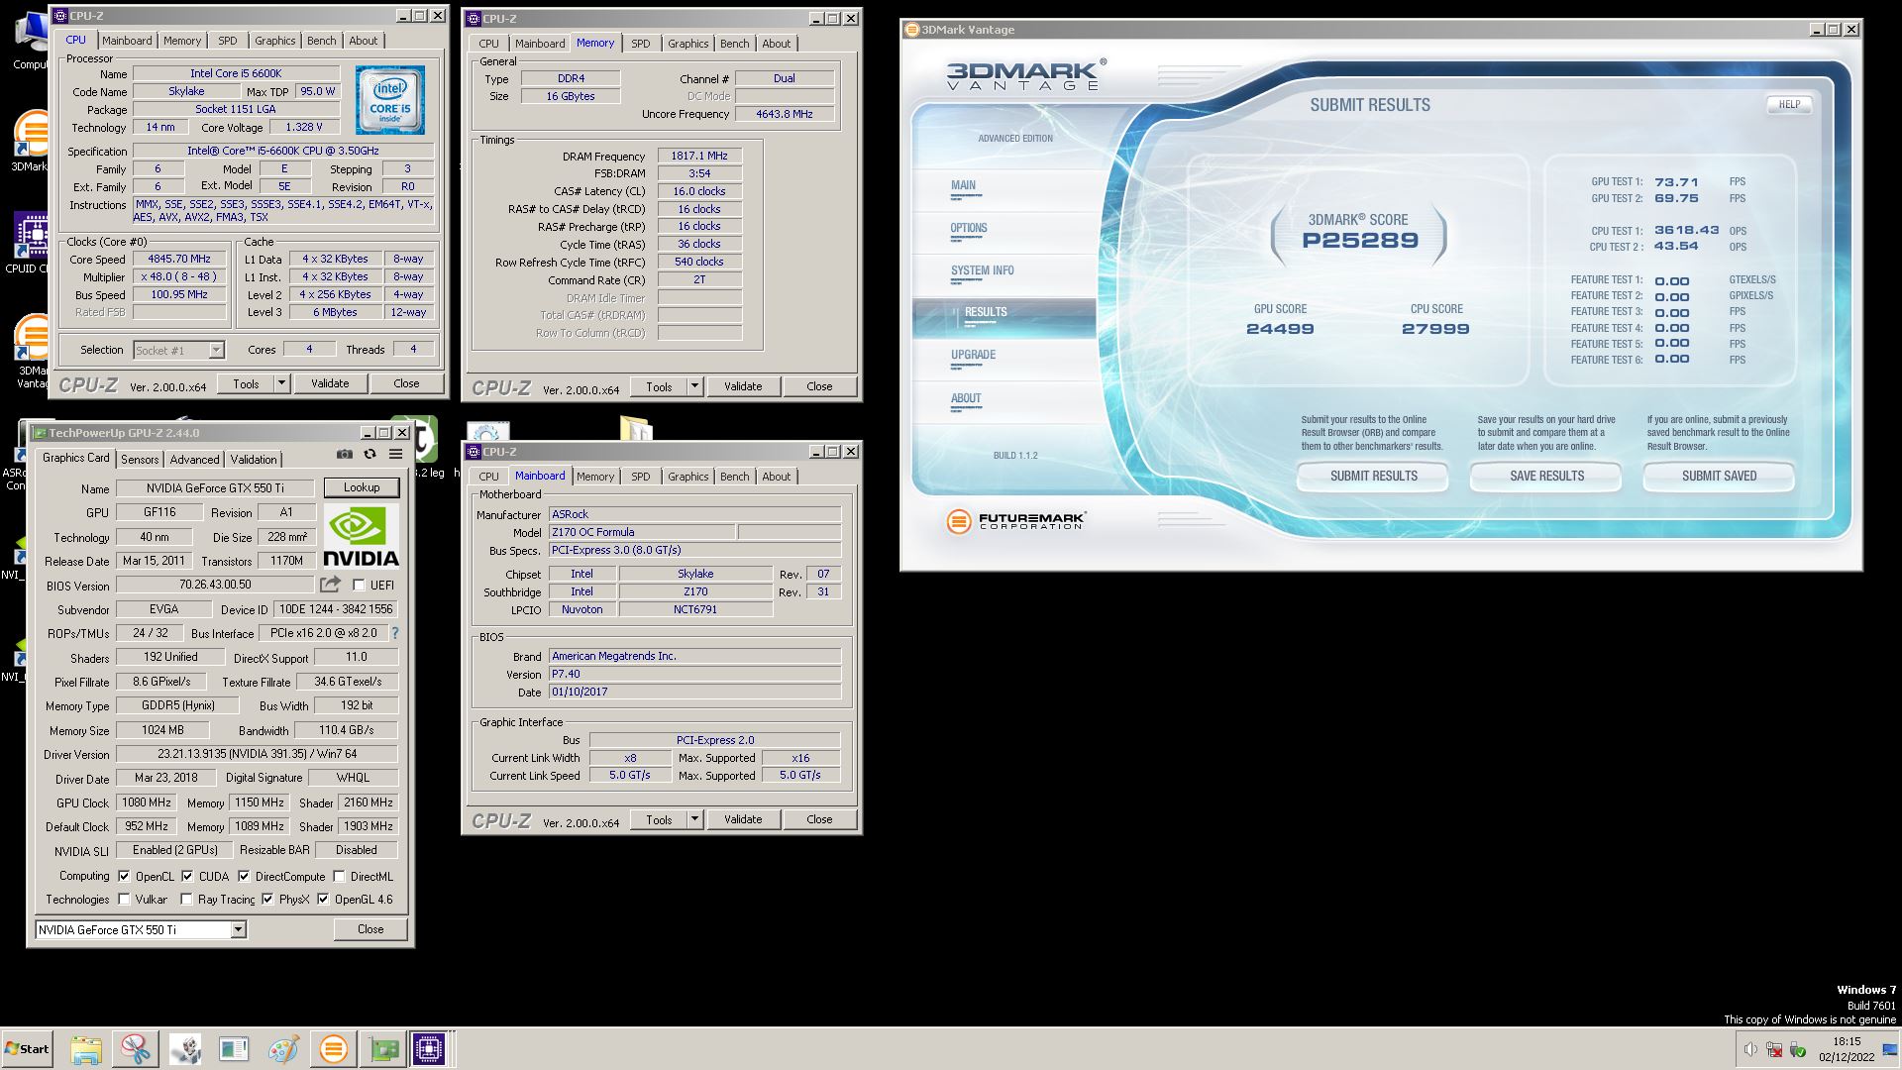The image size is (1902, 1070).
Task: Switch to Sensors tab in GPU-Z
Action: click(140, 460)
